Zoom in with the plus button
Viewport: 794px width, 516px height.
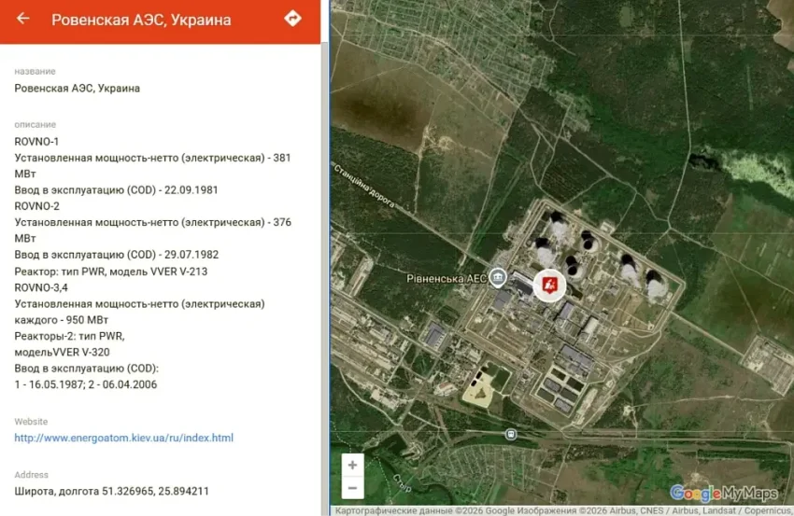[352, 465]
